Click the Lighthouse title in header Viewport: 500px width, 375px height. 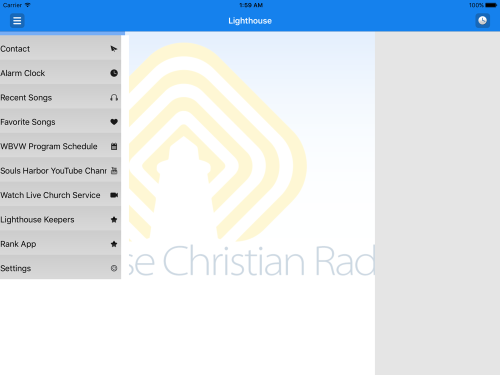250,20
